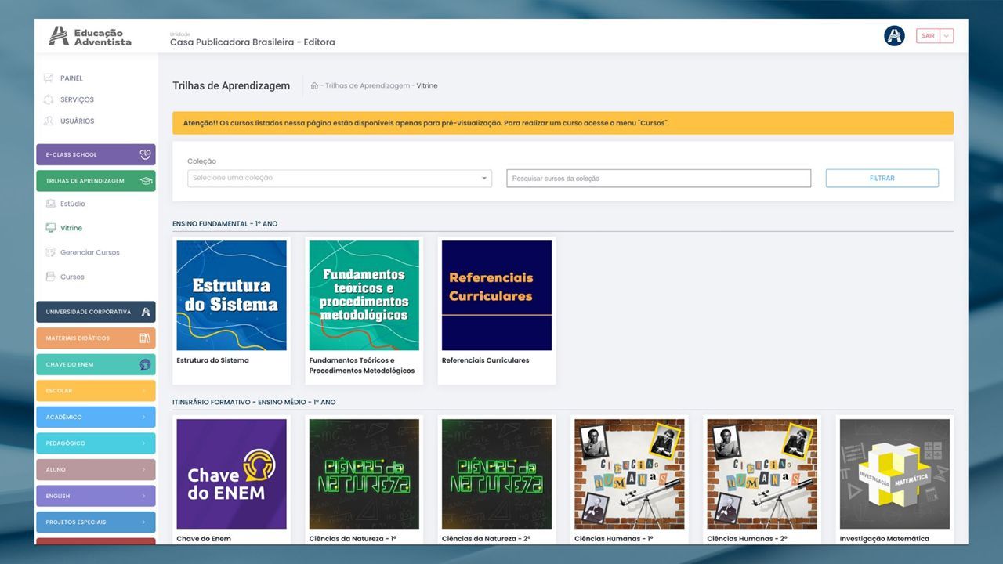The width and height of the screenshot is (1003, 564).
Task: Open the Ciências Humanas - 1º thumbnail
Action: (629, 474)
